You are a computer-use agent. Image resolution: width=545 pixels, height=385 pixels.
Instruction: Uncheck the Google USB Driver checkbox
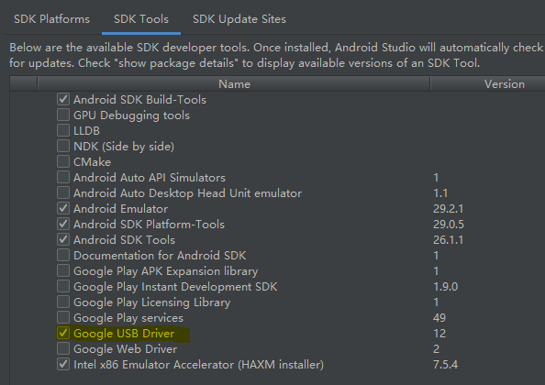click(x=63, y=334)
